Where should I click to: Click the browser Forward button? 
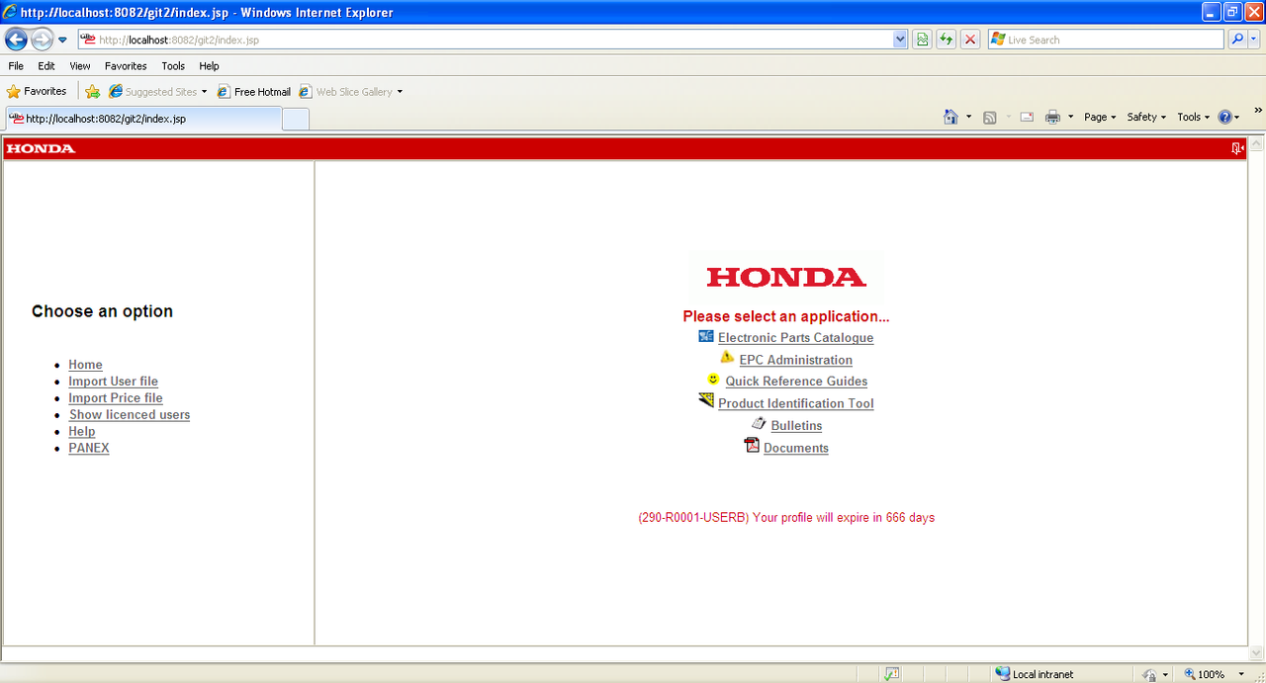point(42,40)
